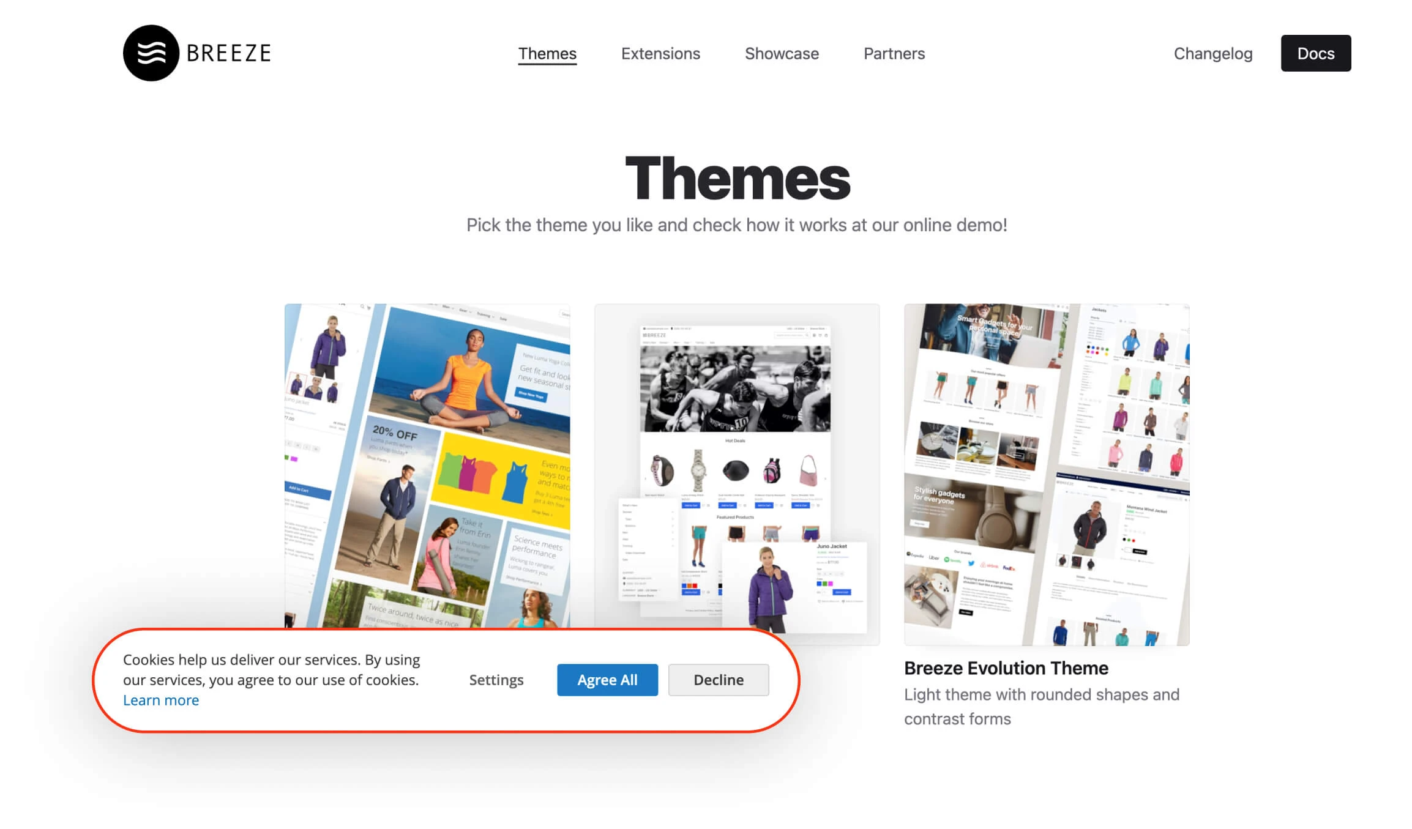1412x829 pixels.
Task: Click the Extensions menu icon
Action: [x=660, y=53]
